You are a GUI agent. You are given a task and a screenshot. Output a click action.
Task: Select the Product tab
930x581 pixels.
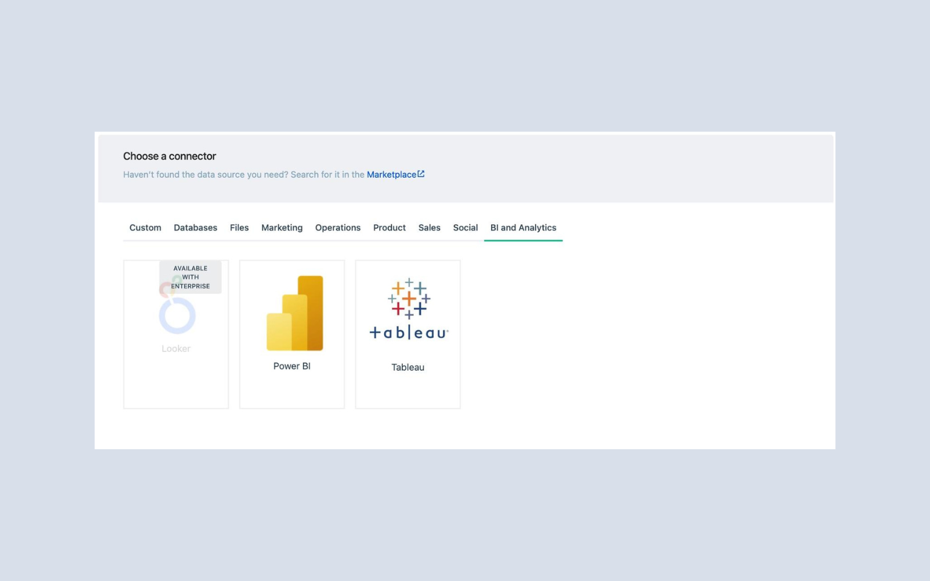click(x=389, y=228)
